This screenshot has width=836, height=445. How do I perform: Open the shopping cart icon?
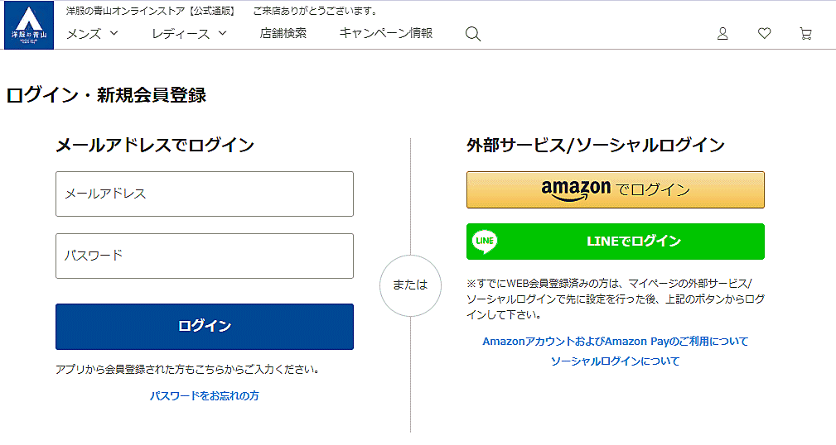coord(805,34)
